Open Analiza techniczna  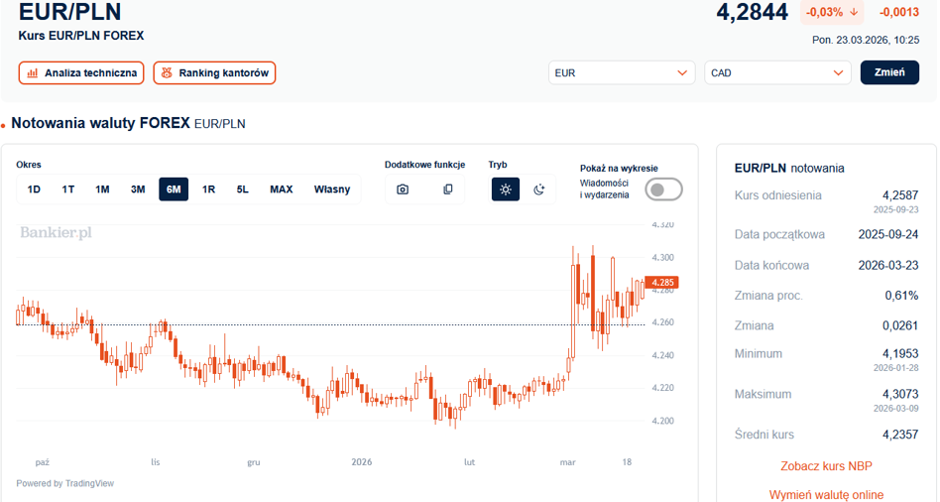(81, 73)
